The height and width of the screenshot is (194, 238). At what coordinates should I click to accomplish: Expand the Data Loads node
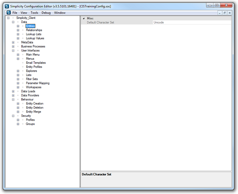[13, 91]
